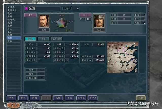The height and width of the screenshot is (109, 162).
Task: Select 趙雍 in the force list
Action: click(14, 35)
